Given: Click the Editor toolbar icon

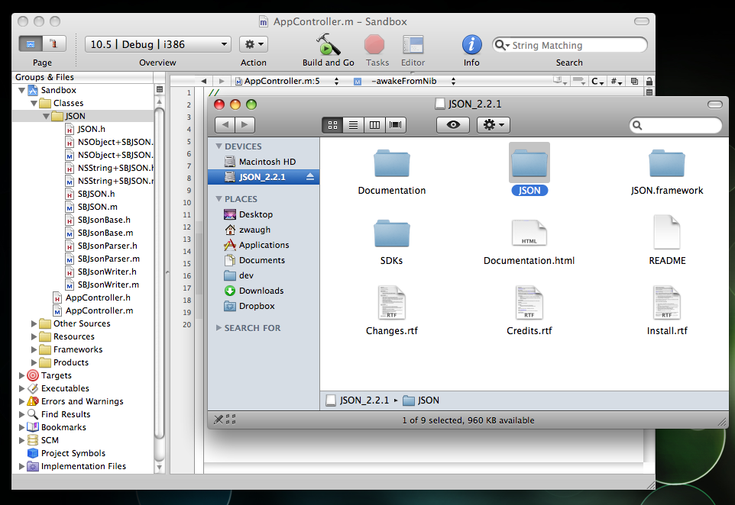Looking at the screenshot, I should pos(413,45).
